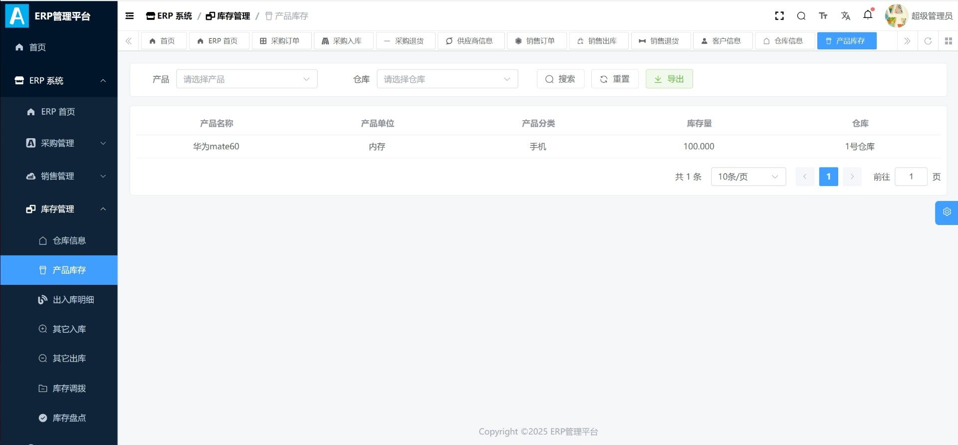
Task: Open the language translation icon
Action: tap(846, 16)
